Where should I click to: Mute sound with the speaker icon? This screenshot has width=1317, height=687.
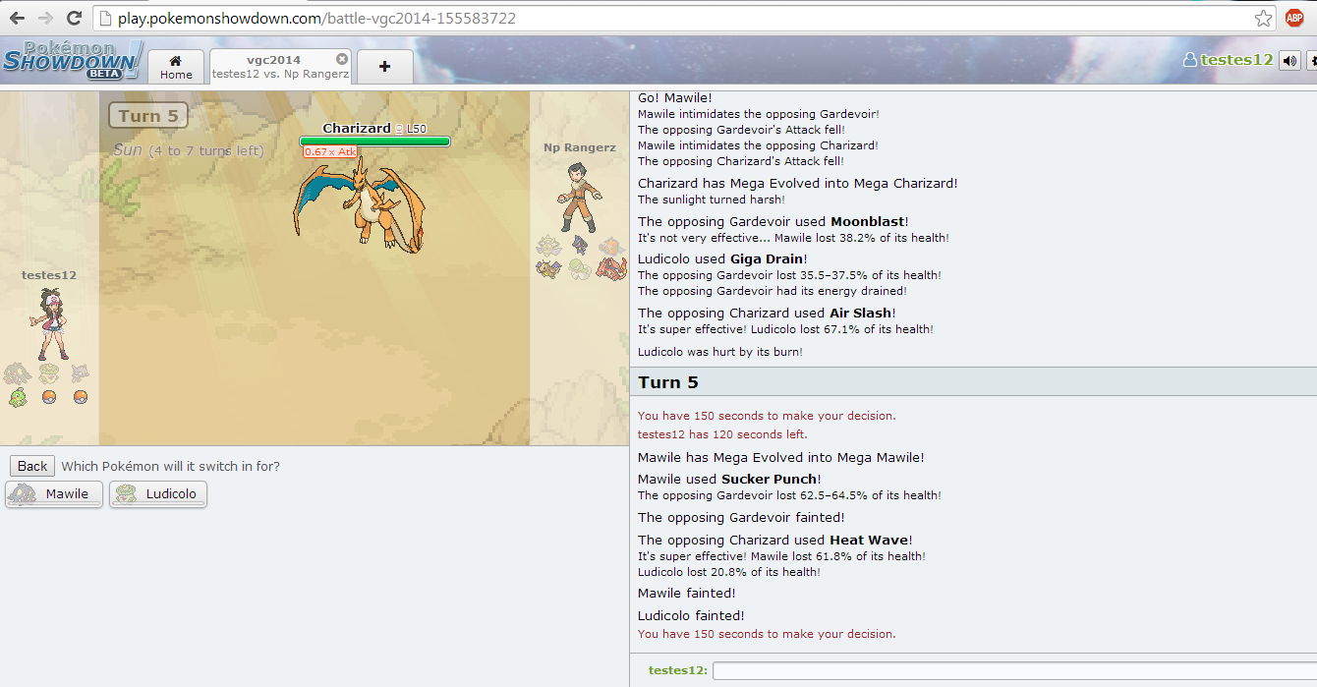(1289, 60)
